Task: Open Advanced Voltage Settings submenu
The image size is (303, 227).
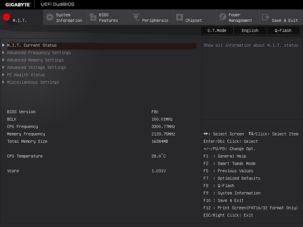Action: click(36, 68)
